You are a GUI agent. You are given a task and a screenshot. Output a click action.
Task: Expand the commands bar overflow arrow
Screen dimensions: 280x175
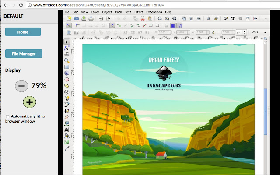pos(266,18)
